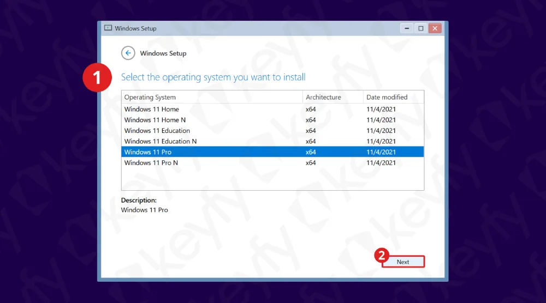Screen dimensions: 546x303
Task: Select Windows 11 Education N edition
Action: pyautogui.click(x=272, y=142)
